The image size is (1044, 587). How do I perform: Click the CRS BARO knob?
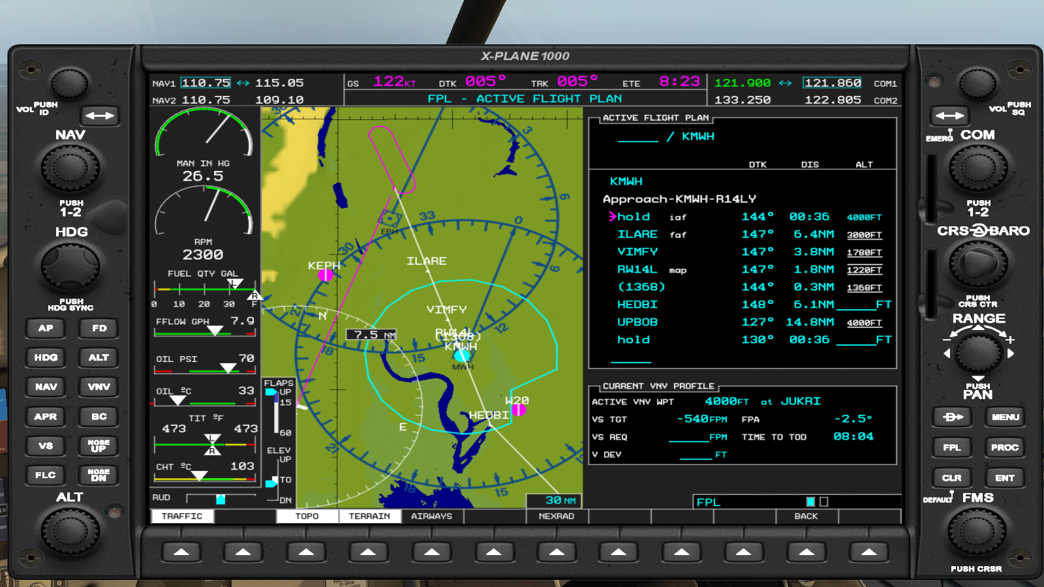coord(978,265)
